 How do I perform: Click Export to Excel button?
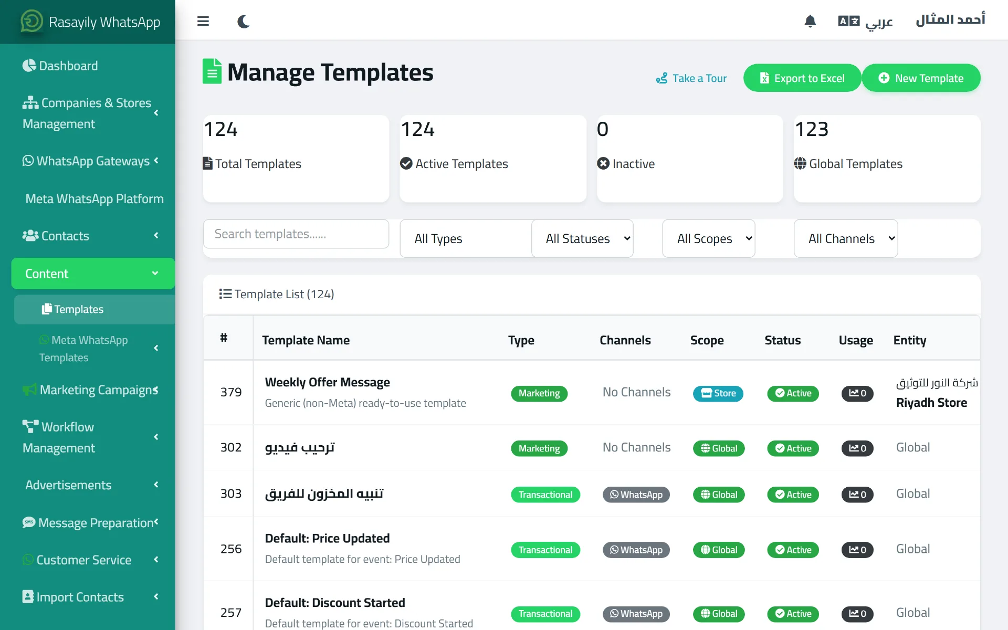click(x=802, y=78)
